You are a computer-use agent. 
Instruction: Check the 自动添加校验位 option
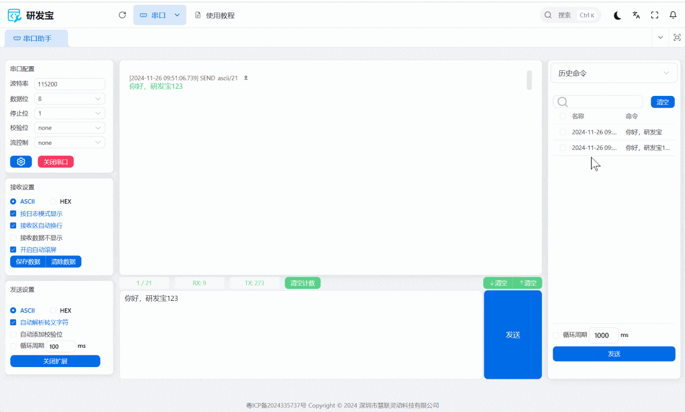click(13, 334)
